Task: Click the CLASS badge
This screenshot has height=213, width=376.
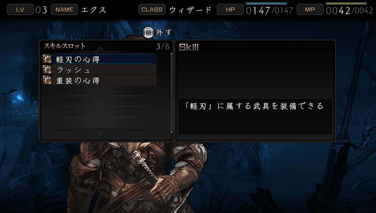Action: (x=152, y=9)
